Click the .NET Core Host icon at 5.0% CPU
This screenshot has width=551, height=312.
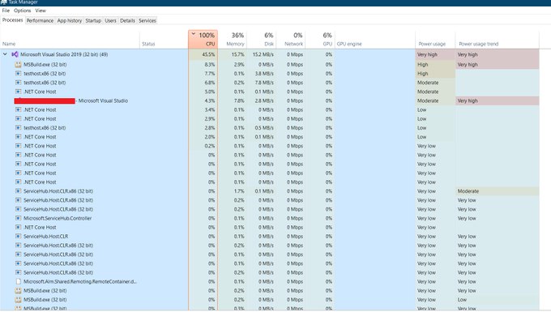click(19, 92)
